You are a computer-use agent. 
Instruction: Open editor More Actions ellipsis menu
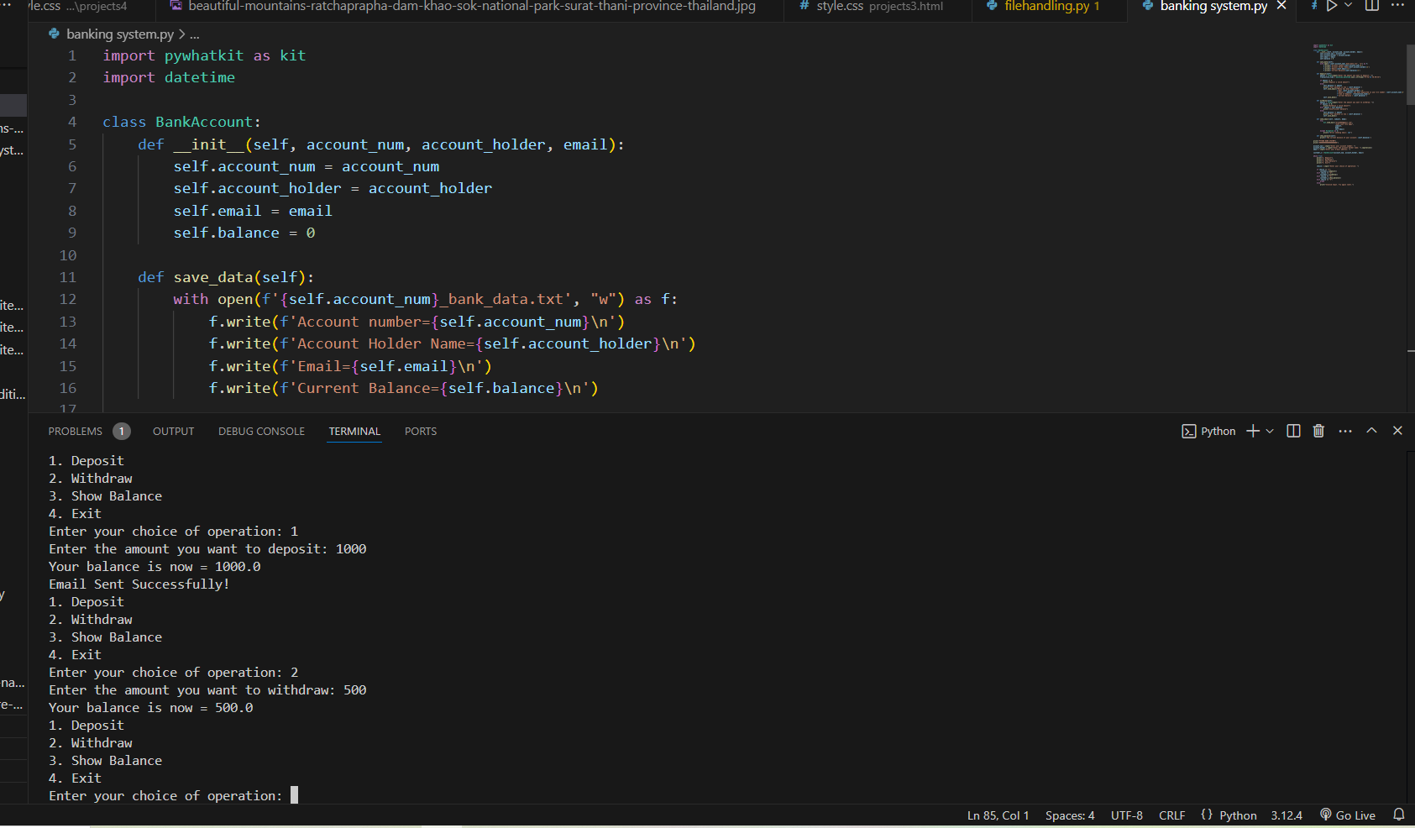pyautogui.click(x=1397, y=6)
